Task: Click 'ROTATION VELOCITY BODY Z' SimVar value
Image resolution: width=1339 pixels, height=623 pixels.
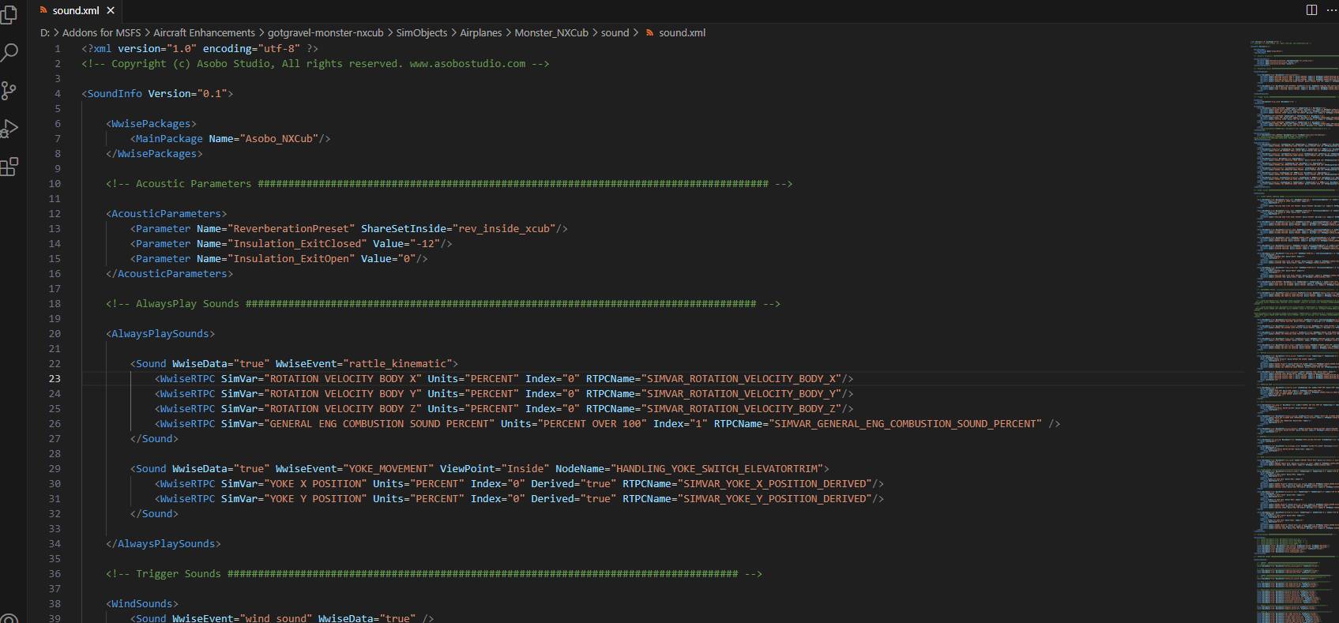Action: click(343, 408)
